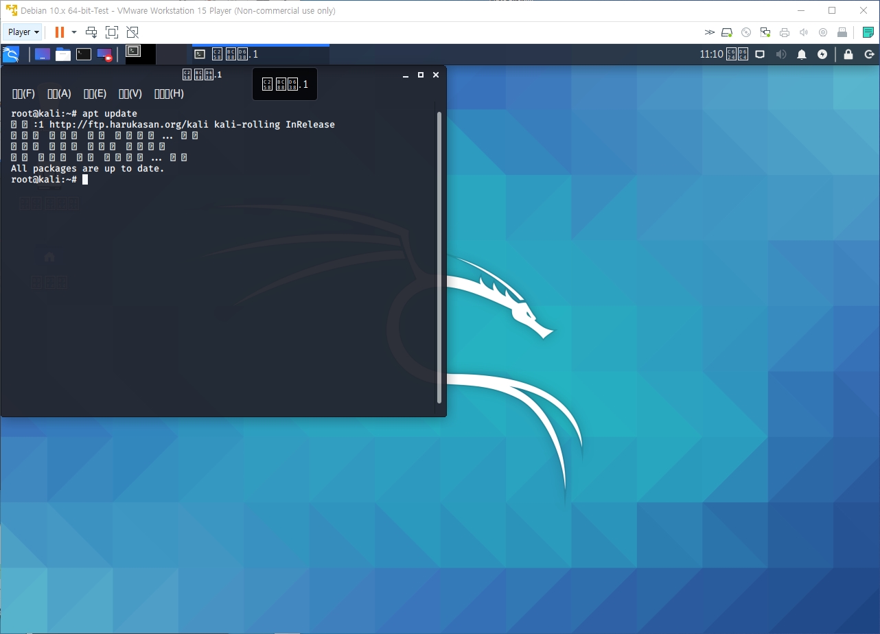The height and width of the screenshot is (634, 880).
Task: Click the Kali panel volume speaker icon
Action: pos(780,54)
